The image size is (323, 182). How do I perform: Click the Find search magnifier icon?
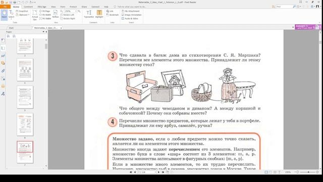294,7
